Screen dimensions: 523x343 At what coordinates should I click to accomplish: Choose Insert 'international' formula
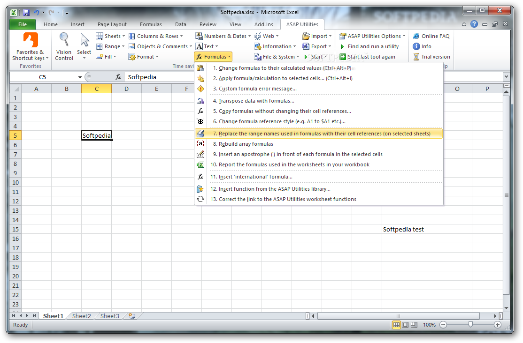[x=318, y=177]
